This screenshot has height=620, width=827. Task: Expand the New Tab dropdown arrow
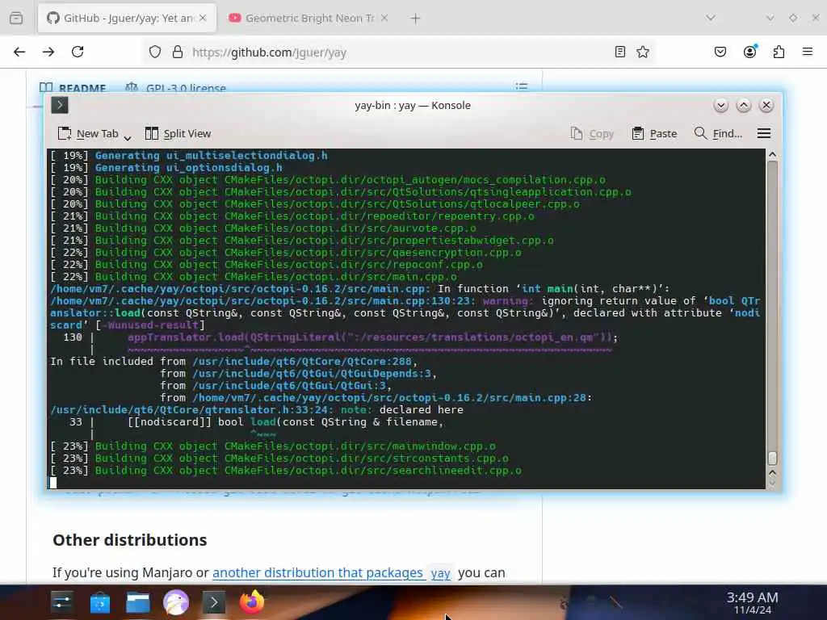127,137
